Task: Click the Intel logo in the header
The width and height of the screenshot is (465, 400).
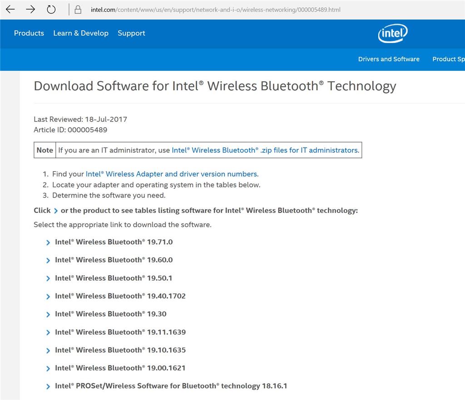Action: [x=392, y=33]
